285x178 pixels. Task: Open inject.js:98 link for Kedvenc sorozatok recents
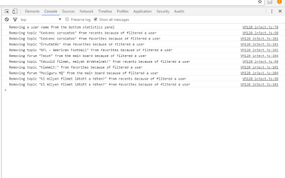260,33
